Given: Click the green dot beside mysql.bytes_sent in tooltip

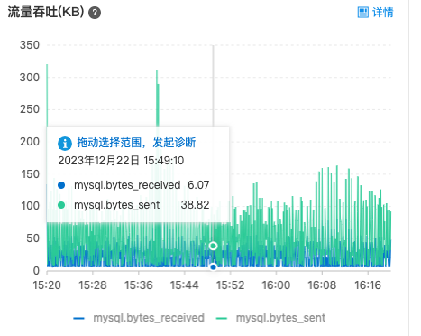Looking at the screenshot, I should pos(61,205).
